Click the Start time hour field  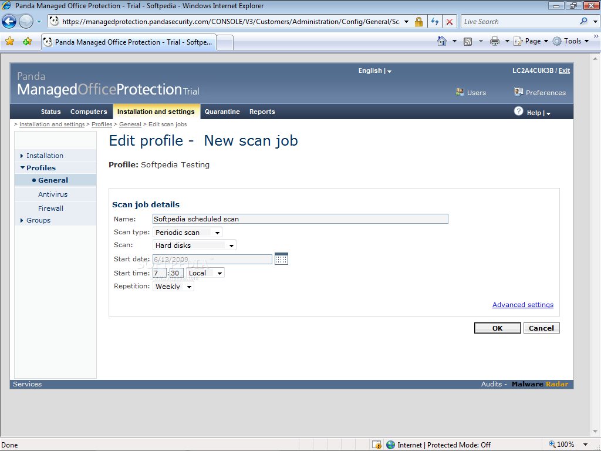[160, 273]
